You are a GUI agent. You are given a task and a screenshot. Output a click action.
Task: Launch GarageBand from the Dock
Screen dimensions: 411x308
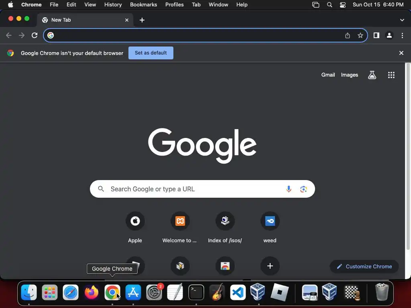click(217, 292)
